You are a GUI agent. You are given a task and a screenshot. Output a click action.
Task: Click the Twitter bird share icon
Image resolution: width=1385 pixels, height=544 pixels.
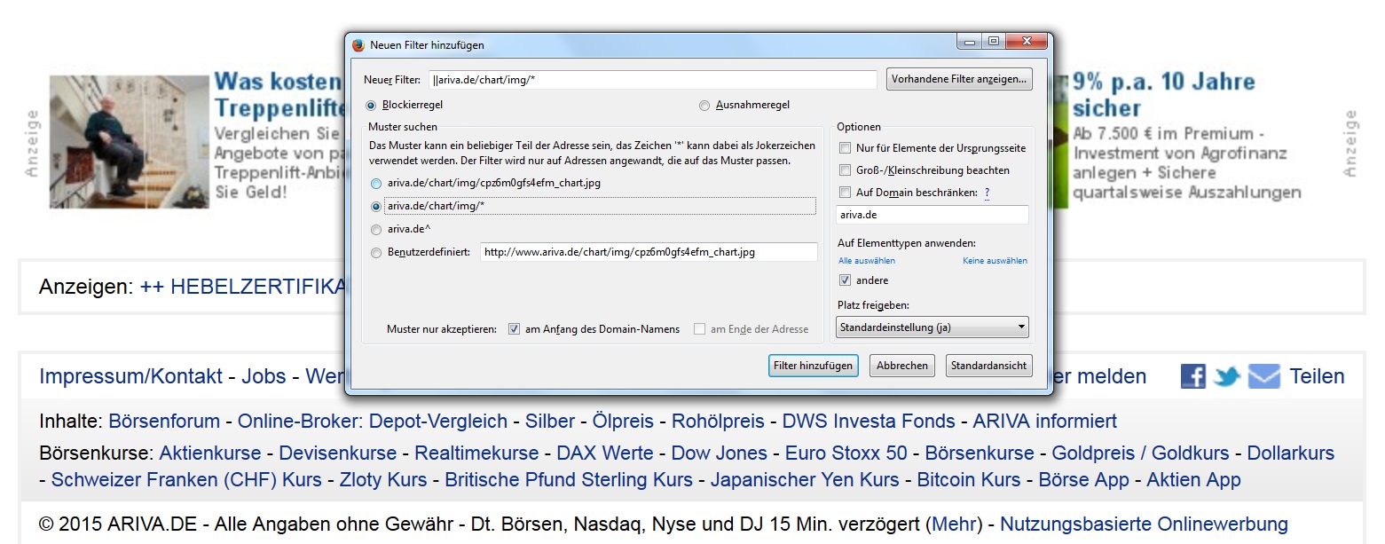tap(1227, 376)
